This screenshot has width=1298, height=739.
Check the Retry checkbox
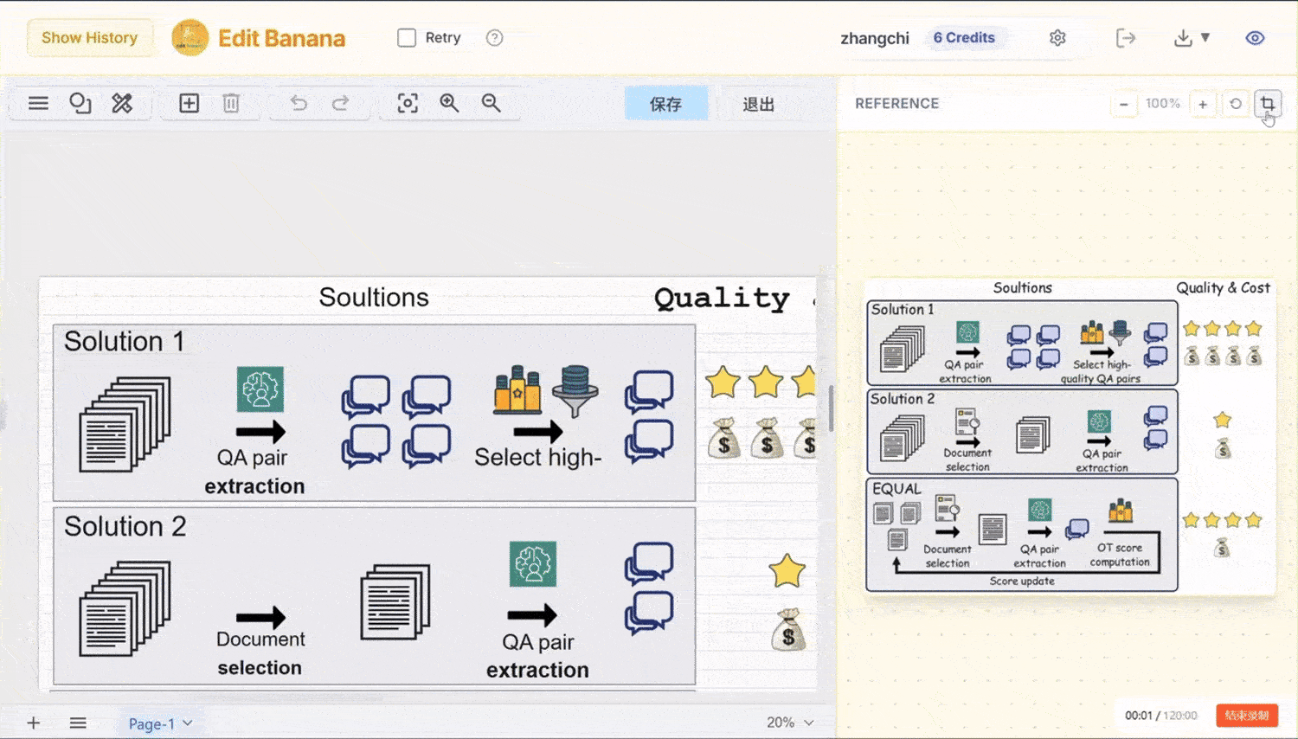point(406,37)
